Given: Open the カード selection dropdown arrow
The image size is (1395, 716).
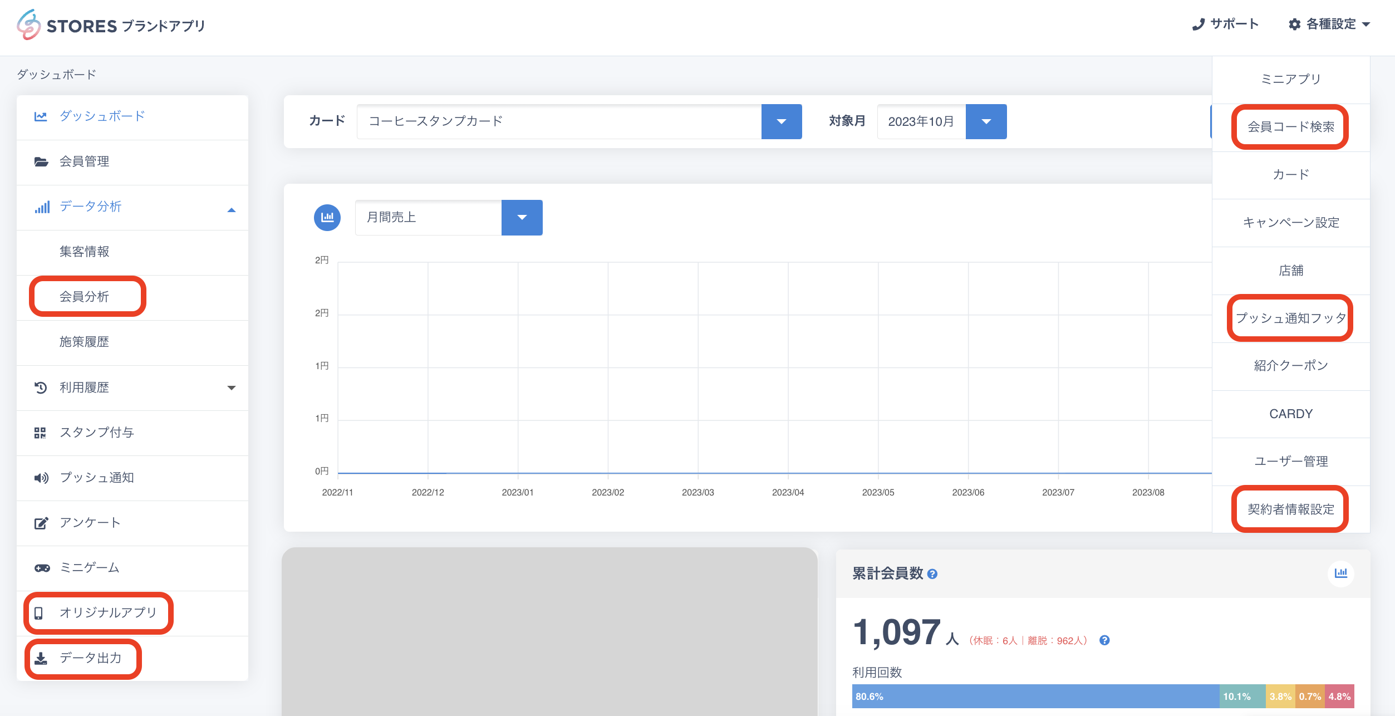Looking at the screenshot, I should coord(781,121).
